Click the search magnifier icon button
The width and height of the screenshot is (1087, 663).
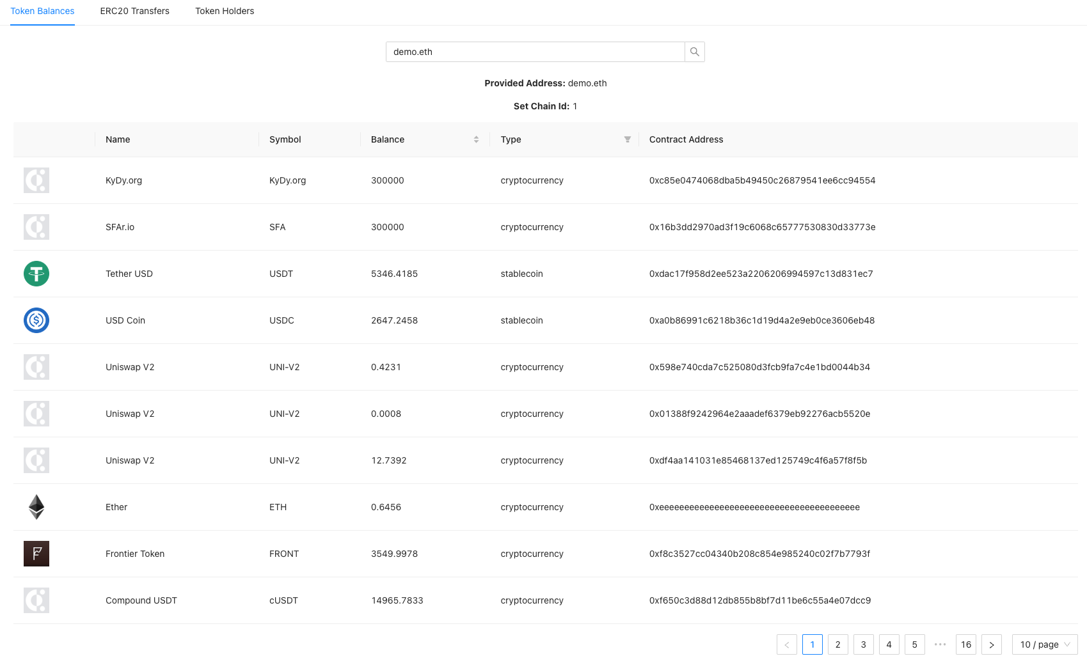click(694, 52)
